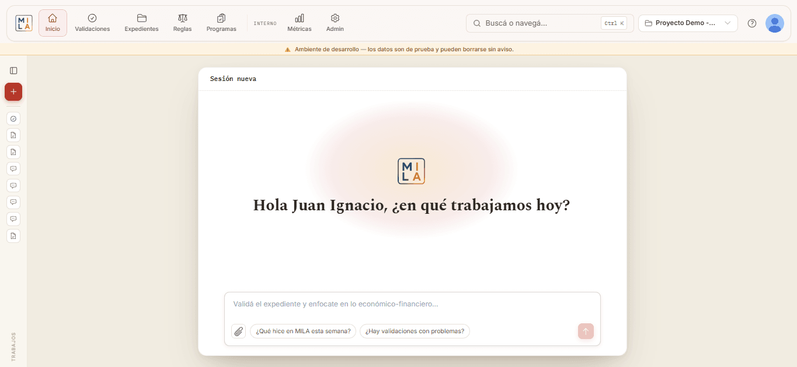Click the Sesión nueva title
Screen dimensions: 797x367
coord(233,79)
